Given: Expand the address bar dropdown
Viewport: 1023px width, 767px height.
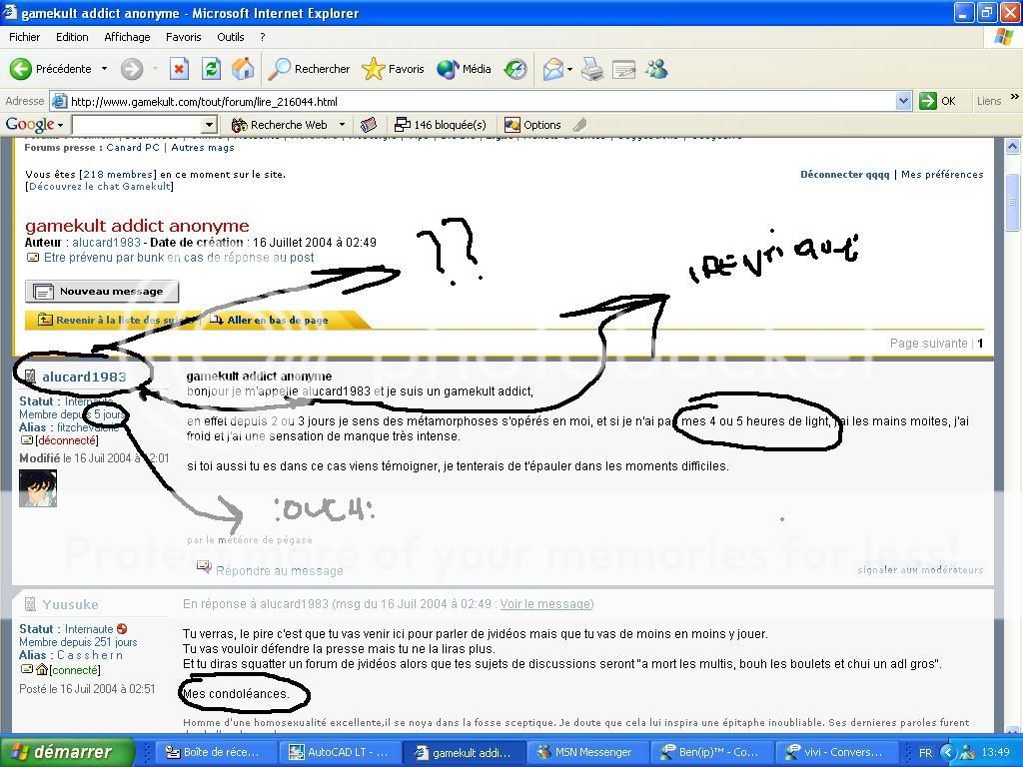Looking at the screenshot, I should click(x=903, y=101).
